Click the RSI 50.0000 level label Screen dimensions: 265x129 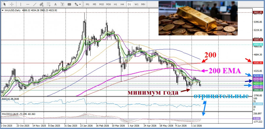point(258,104)
